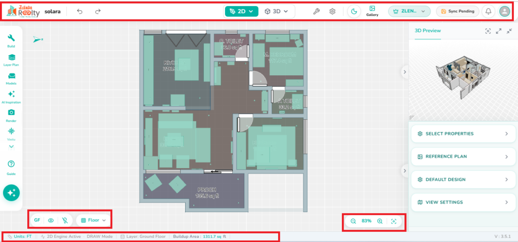Toggle the crossed-out furniture icon
The height and width of the screenshot is (242, 518).
[65, 220]
